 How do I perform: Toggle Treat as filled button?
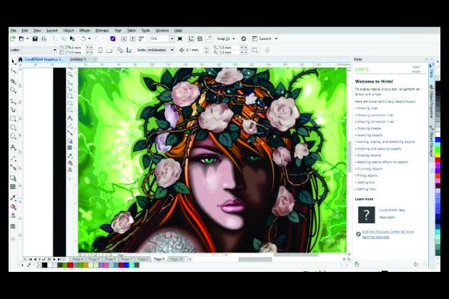pyautogui.click(x=255, y=50)
